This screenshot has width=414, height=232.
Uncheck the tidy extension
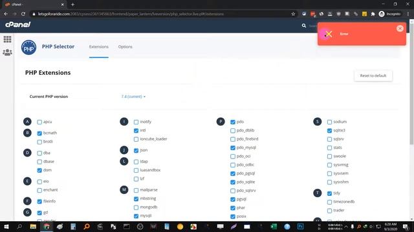(x=329, y=193)
